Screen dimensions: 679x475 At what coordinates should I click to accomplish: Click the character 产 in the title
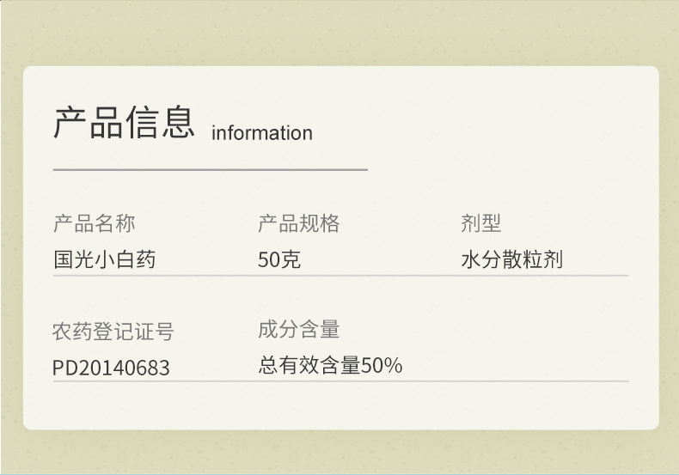point(70,123)
